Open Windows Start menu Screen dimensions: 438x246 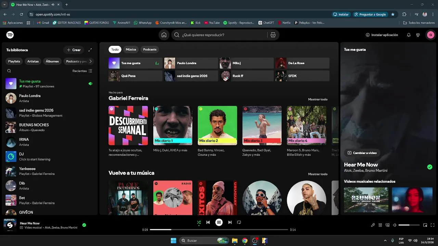pyautogui.click(x=173, y=241)
